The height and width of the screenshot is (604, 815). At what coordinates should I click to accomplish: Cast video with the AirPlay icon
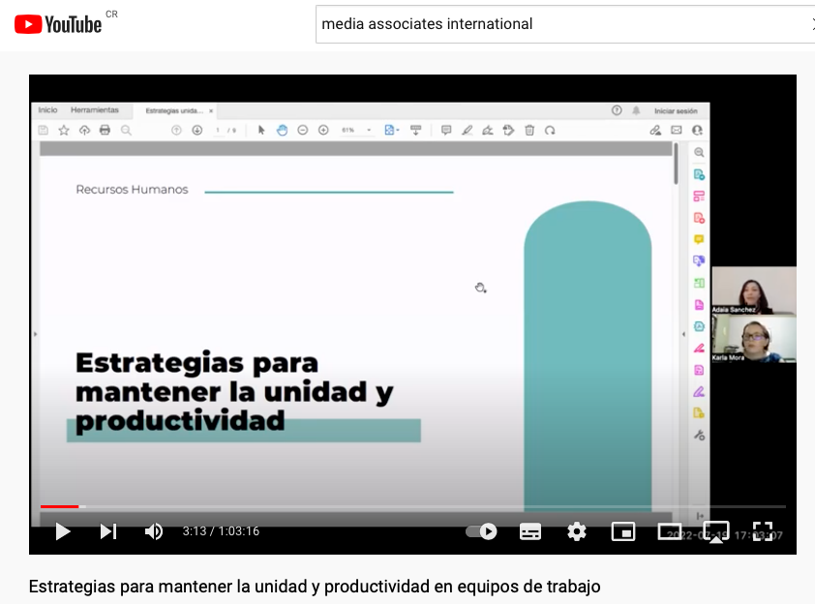click(716, 531)
